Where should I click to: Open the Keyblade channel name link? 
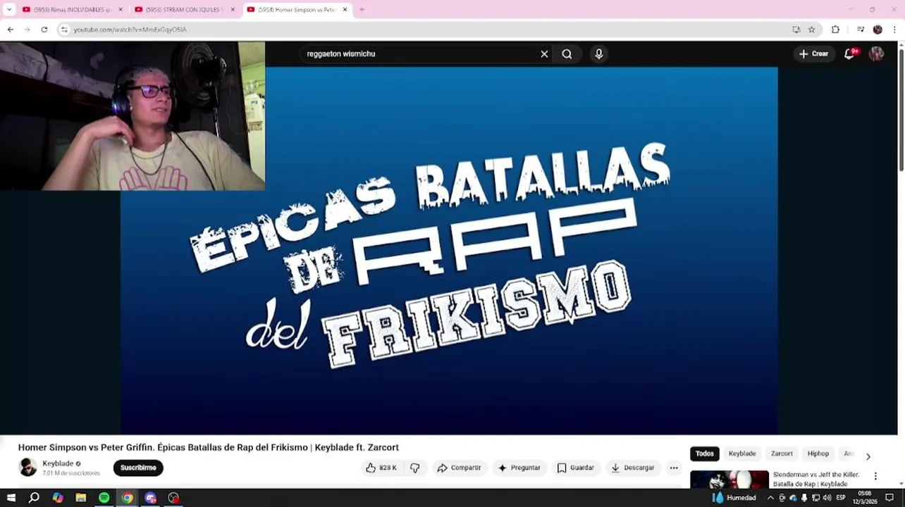pos(58,463)
